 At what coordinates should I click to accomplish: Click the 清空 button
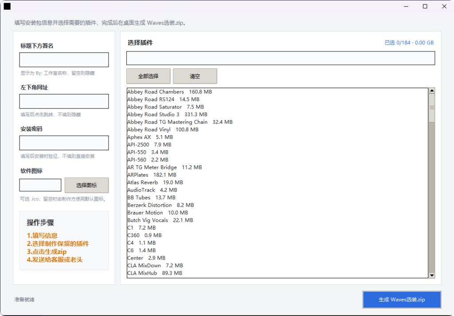coord(195,76)
